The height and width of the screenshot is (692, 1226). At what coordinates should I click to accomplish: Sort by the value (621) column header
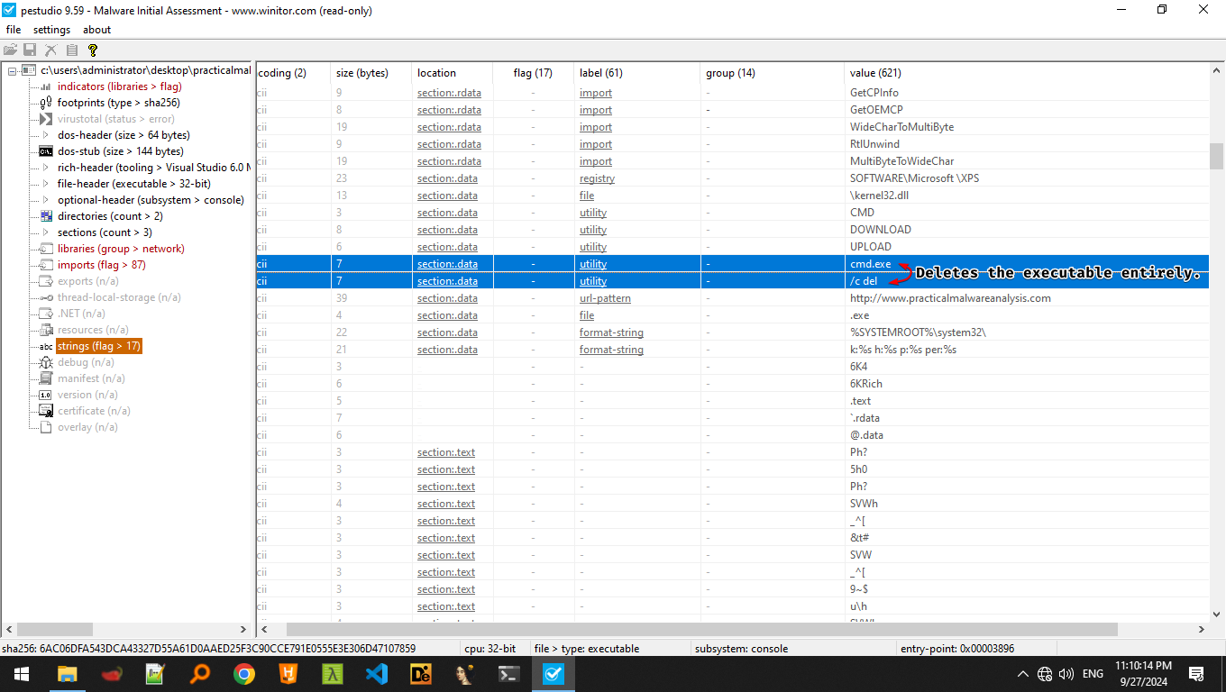[x=874, y=73]
